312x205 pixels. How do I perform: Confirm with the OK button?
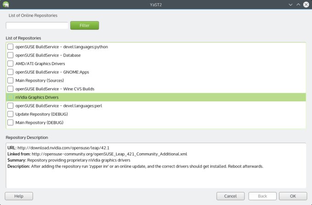click(x=293, y=196)
